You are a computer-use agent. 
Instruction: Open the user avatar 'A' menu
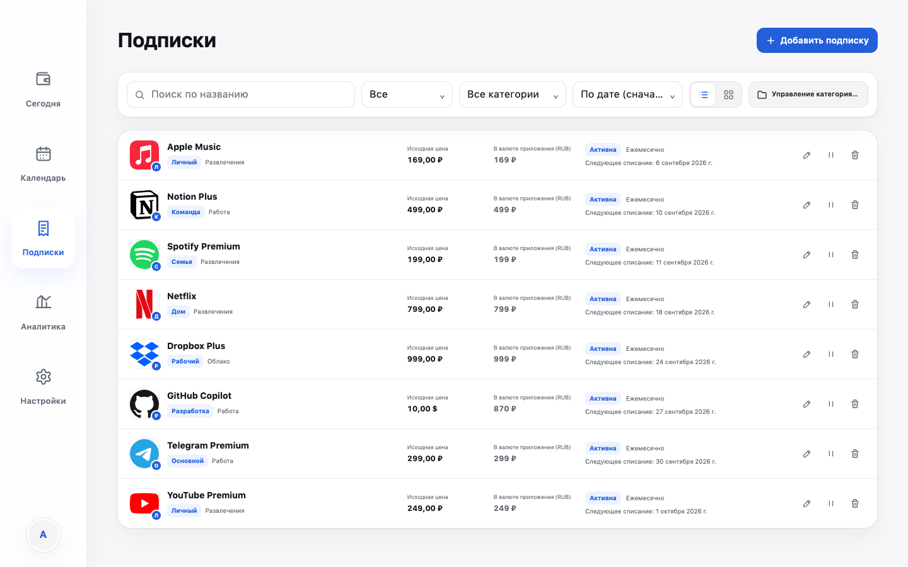coord(44,535)
